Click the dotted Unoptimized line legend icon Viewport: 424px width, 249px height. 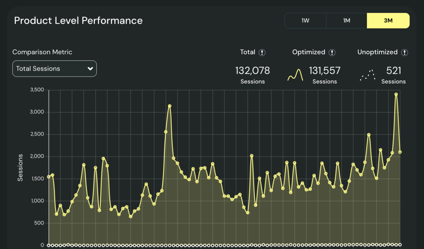tap(368, 75)
